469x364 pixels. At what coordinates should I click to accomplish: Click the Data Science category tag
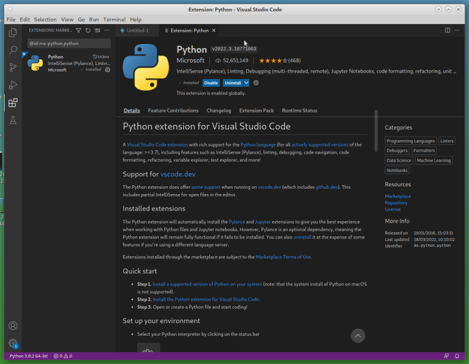[x=399, y=161]
